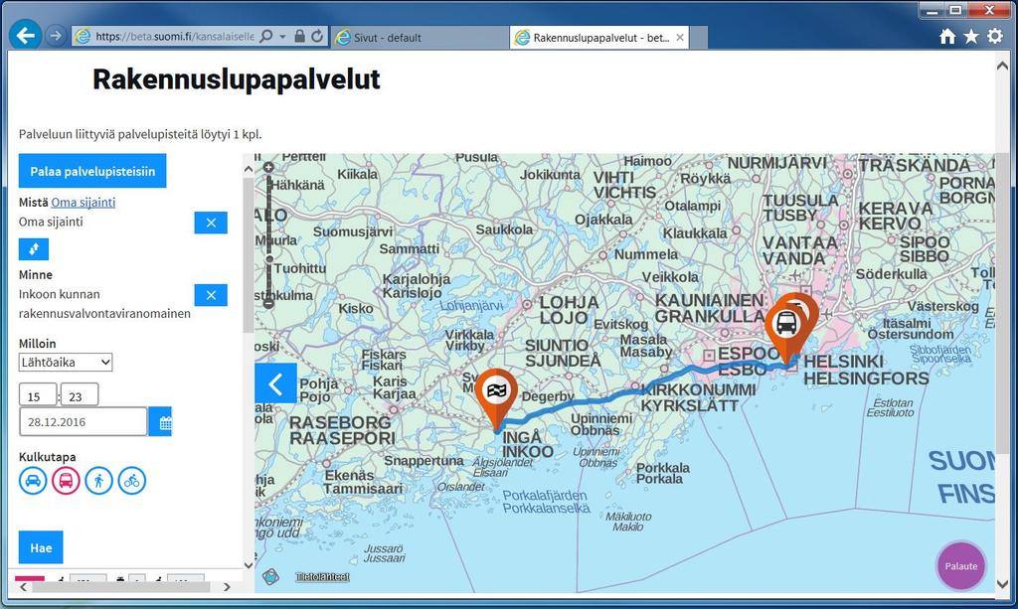Viewport: 1018px width, 609px height.
Task: Click left panel horizontal scroll right arrow
Action: (227, 587)
